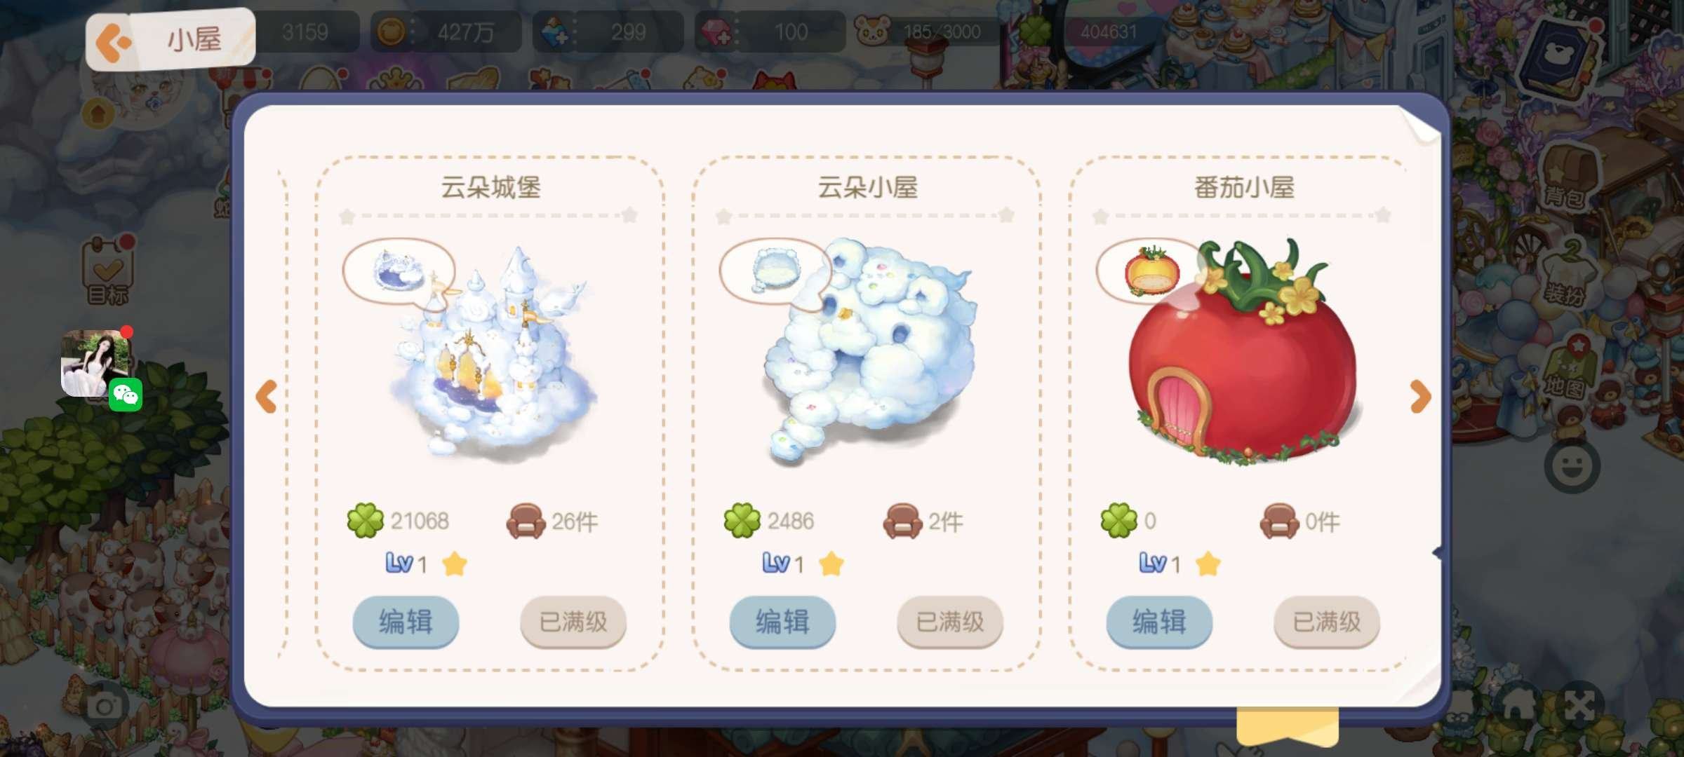Open the 目标 goals checklist icon

coord(107,271)
